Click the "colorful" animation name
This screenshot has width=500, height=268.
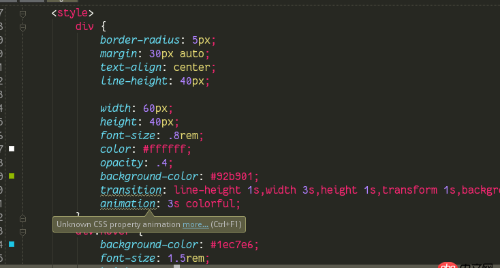point(210,204)
